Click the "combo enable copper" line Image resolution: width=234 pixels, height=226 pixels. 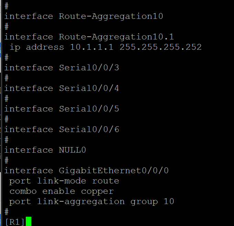61,191
